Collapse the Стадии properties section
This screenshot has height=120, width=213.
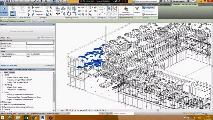[54, 51]
